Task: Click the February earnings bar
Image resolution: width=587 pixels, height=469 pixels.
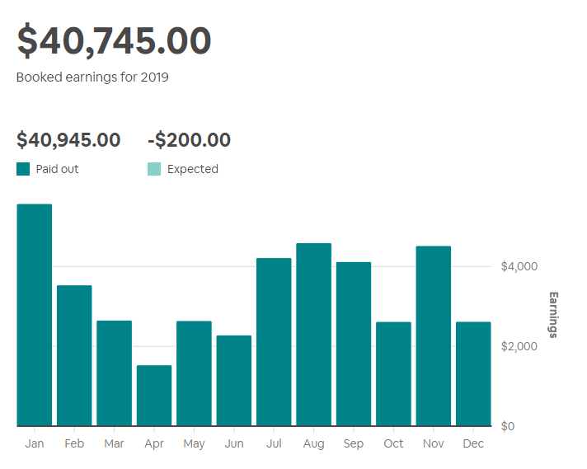Action: [74, 355]
